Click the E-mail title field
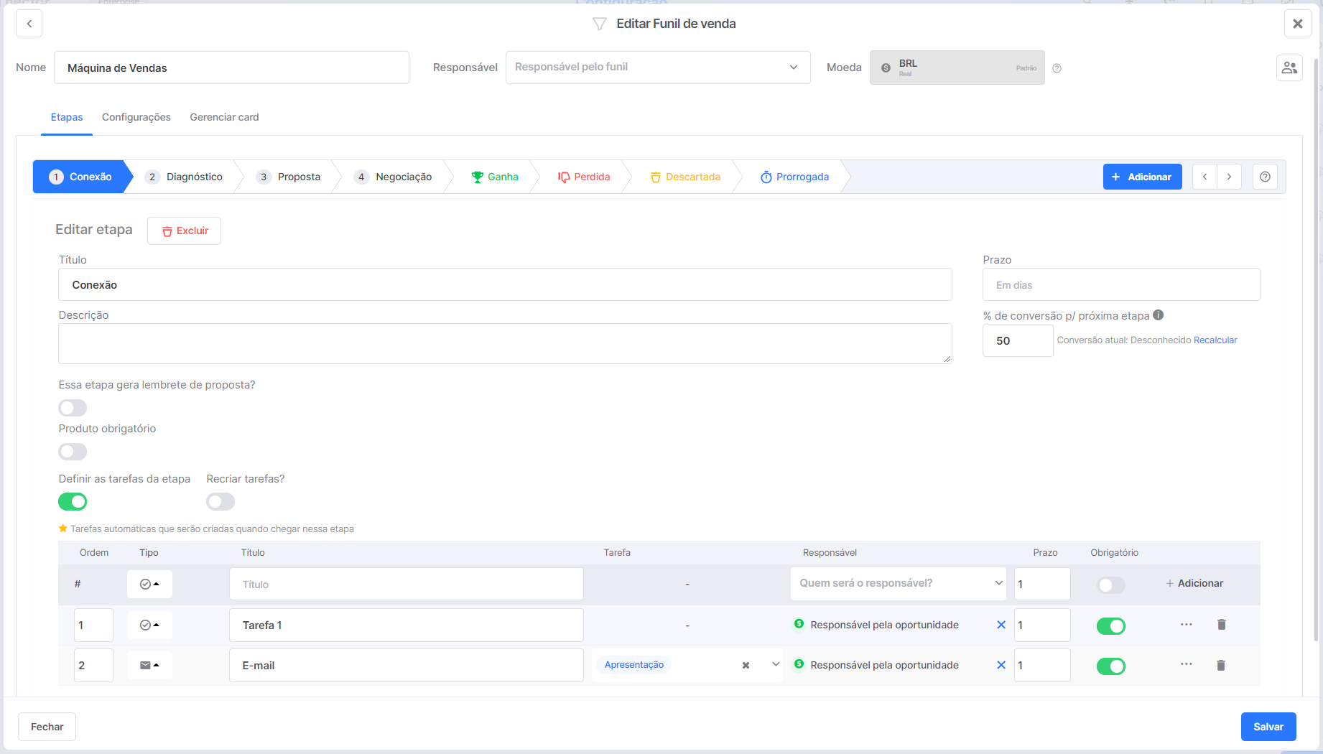The width and height of the screenshot is (1323, 754). click(407, 665)
